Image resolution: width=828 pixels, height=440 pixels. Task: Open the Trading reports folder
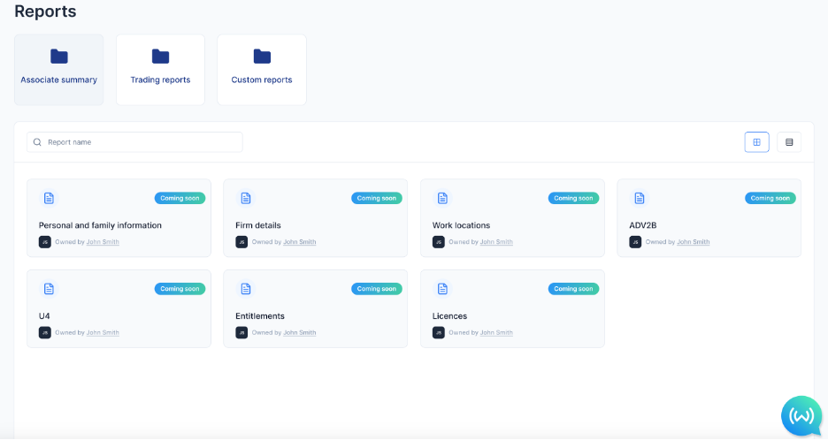160,70
